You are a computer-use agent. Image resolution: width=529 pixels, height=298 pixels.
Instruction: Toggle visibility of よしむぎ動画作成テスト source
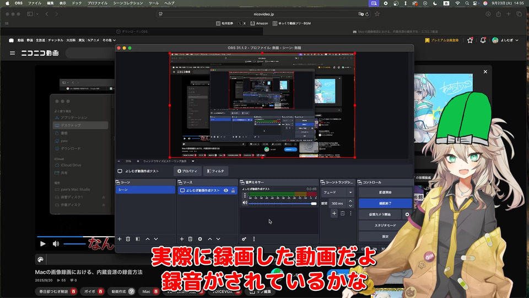tap(226, 190)
